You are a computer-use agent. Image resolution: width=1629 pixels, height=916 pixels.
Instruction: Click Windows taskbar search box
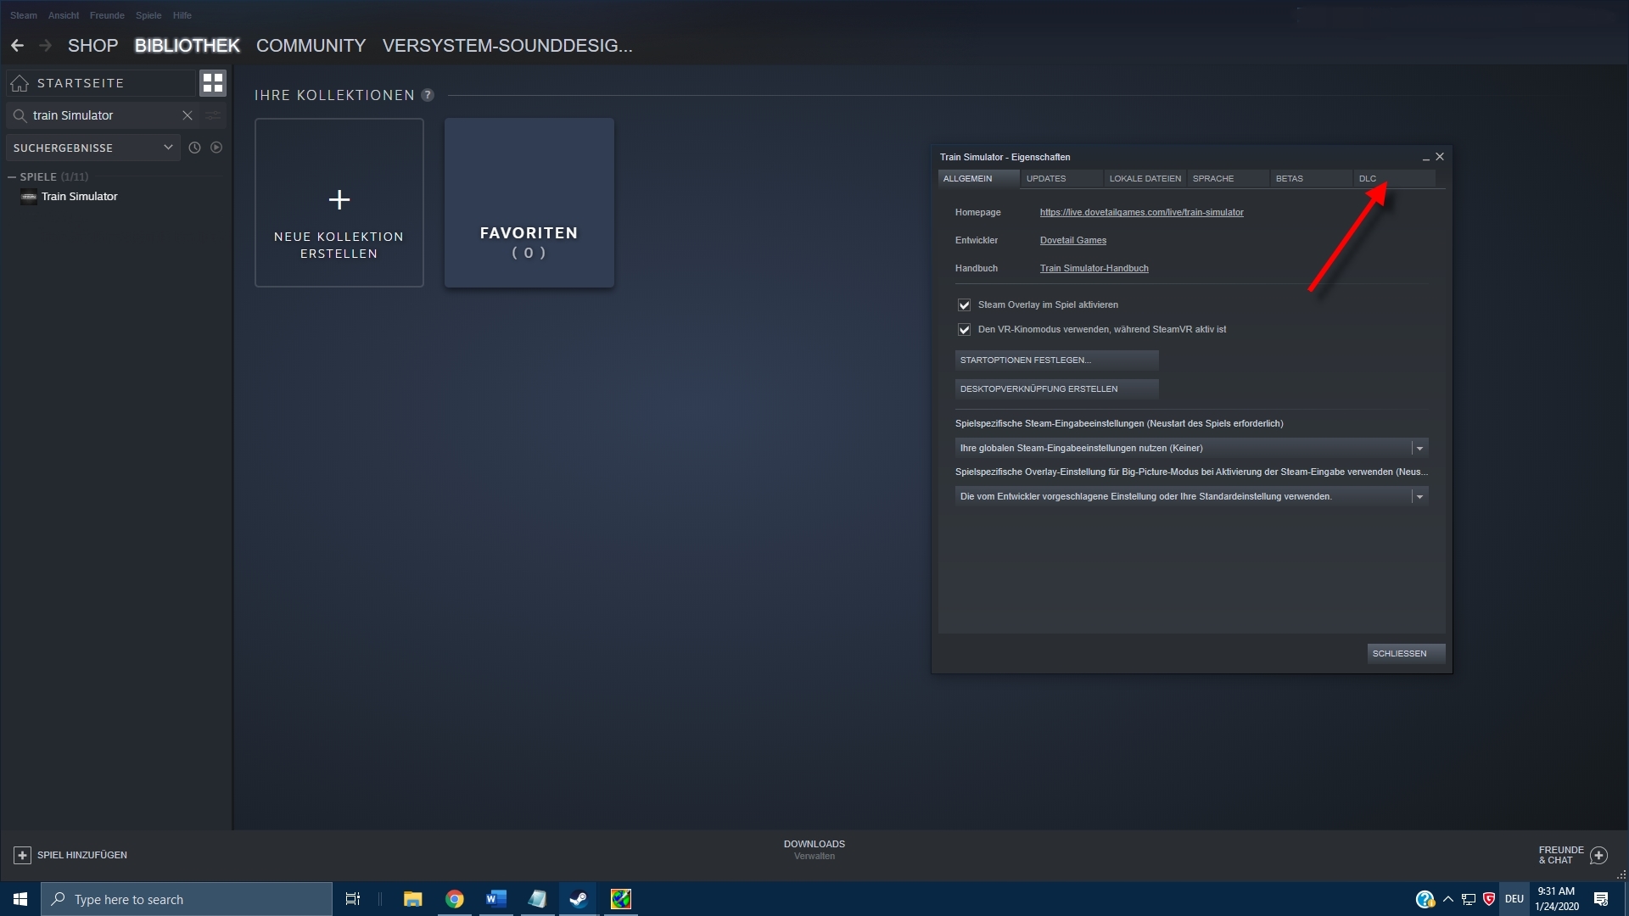pos(187,899)
